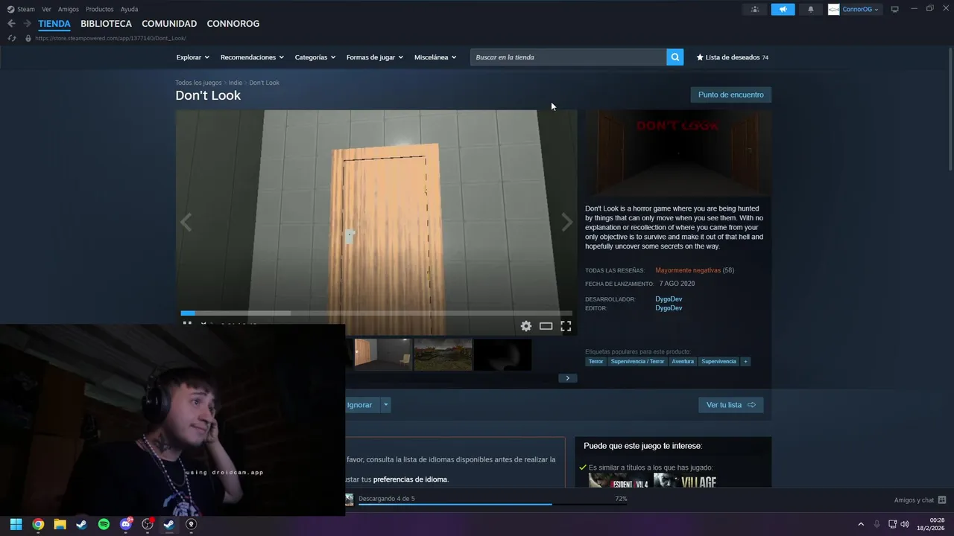Open Windows Start menu

[16, 524]
